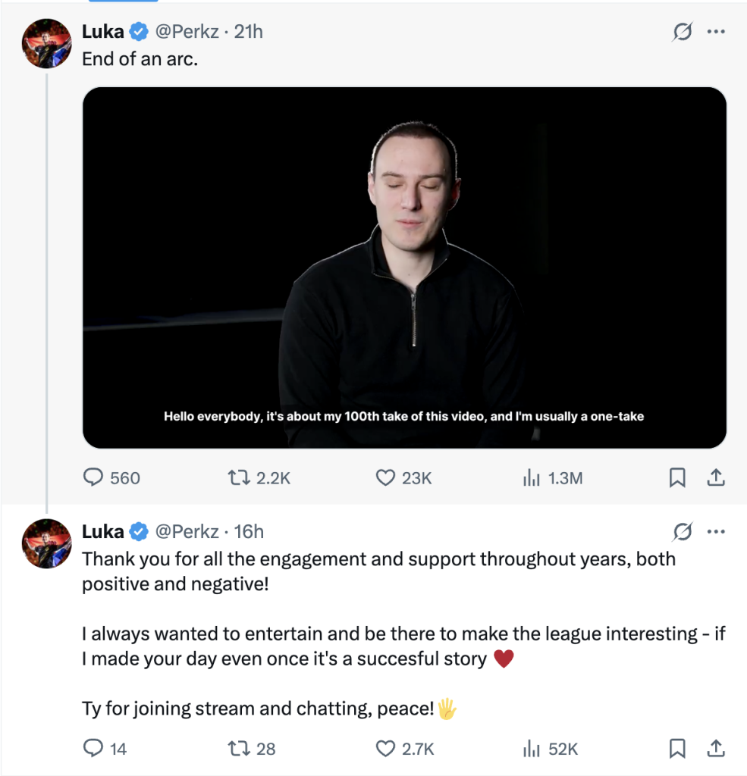747x776 pixels.
Task: Repost the "Thank you" tweet
Action: click(x=237, y=749)
